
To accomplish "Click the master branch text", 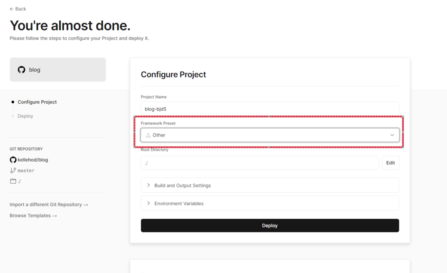I will (x=26, y=171).
